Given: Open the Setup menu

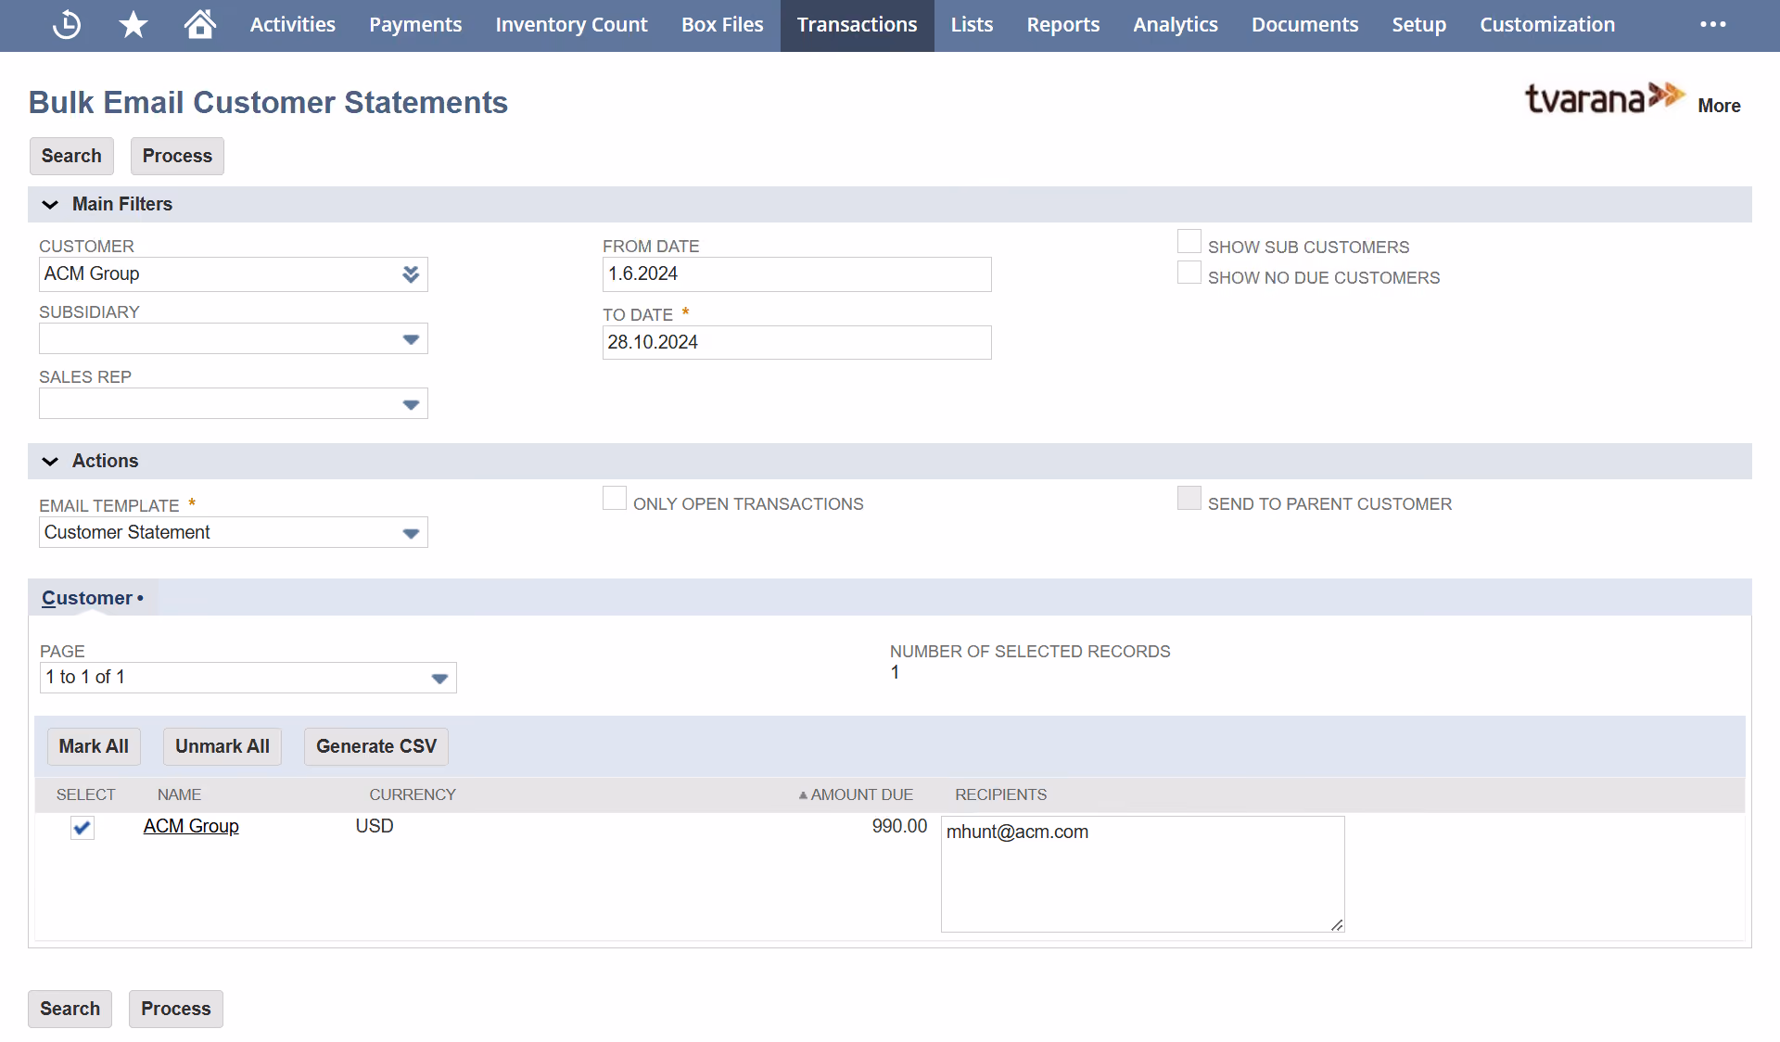Looking at the screenshot, I should (1418, 25).
